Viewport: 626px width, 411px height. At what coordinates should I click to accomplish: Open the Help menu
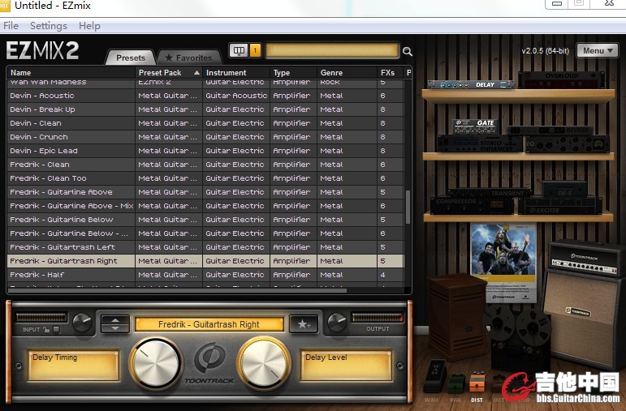pos(89,26)
